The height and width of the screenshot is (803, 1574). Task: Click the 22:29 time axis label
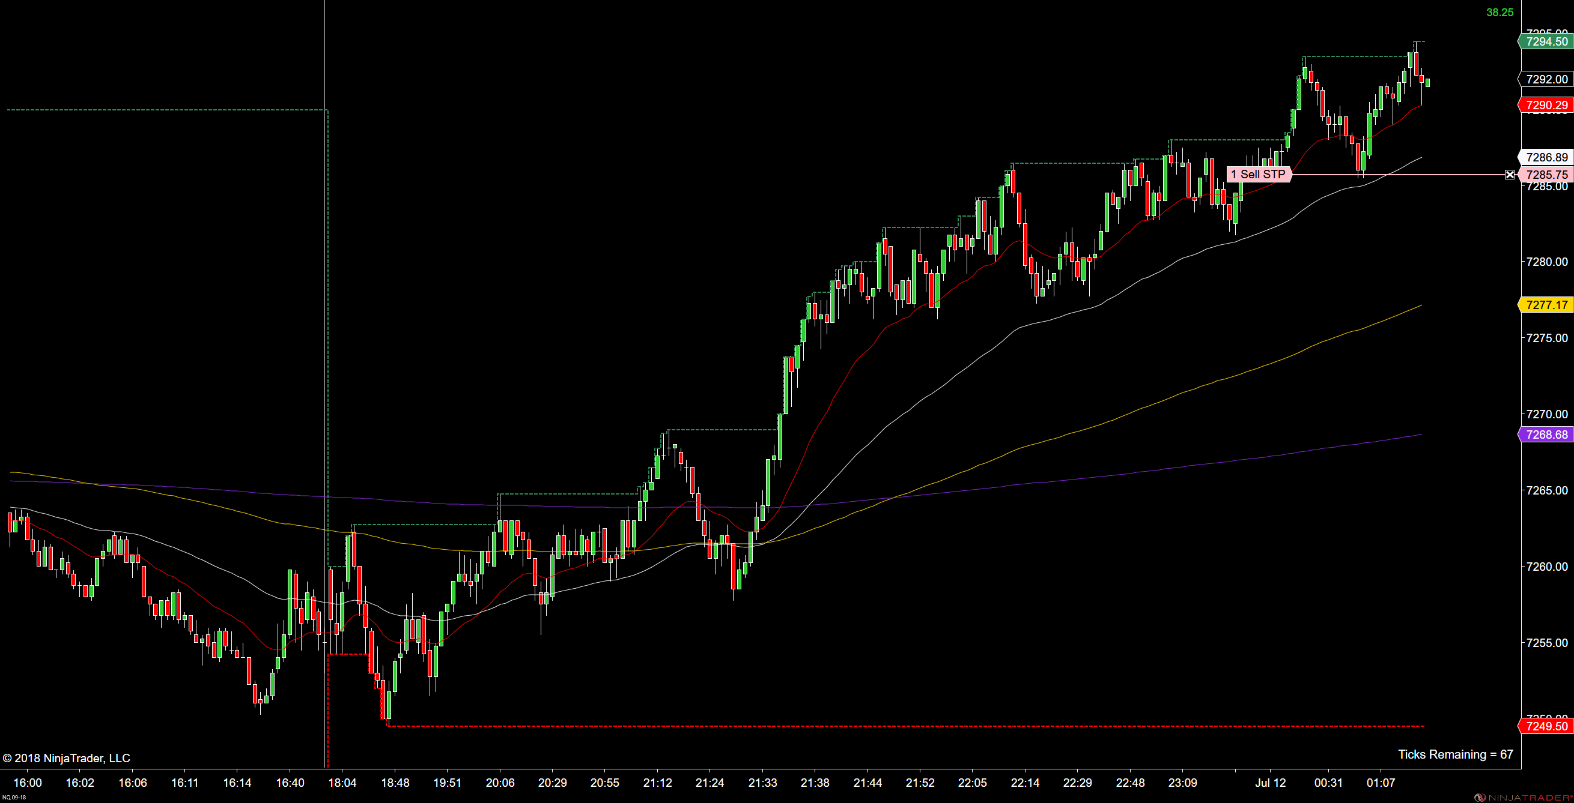click(1078, 783)
